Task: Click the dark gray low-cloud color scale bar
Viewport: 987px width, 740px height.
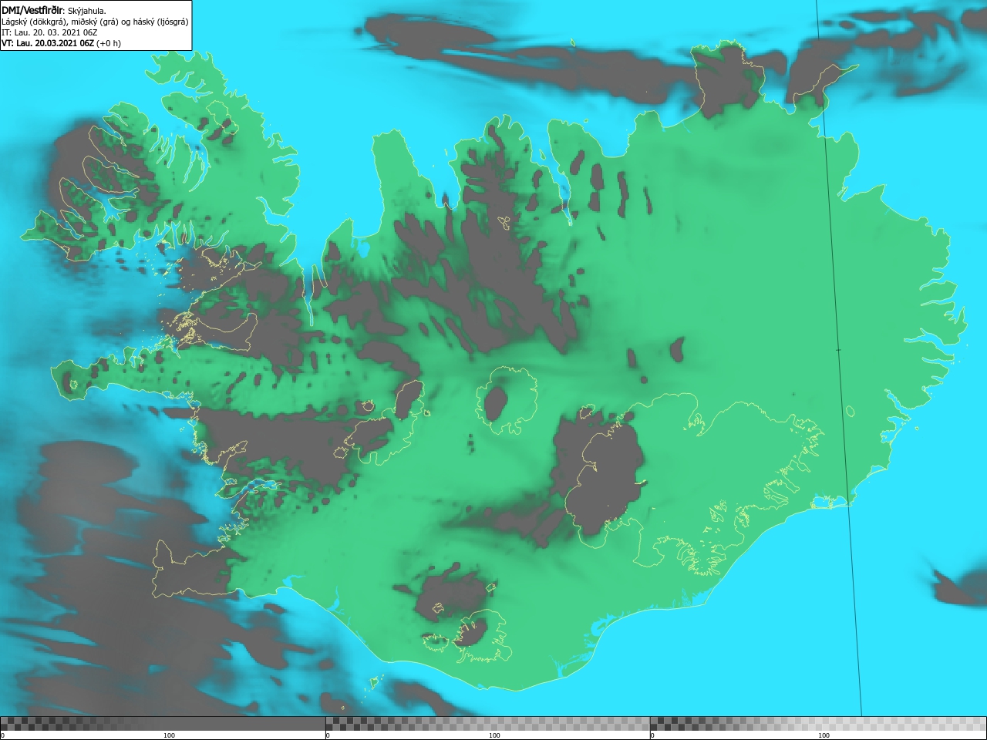Action: click(163, 723)
